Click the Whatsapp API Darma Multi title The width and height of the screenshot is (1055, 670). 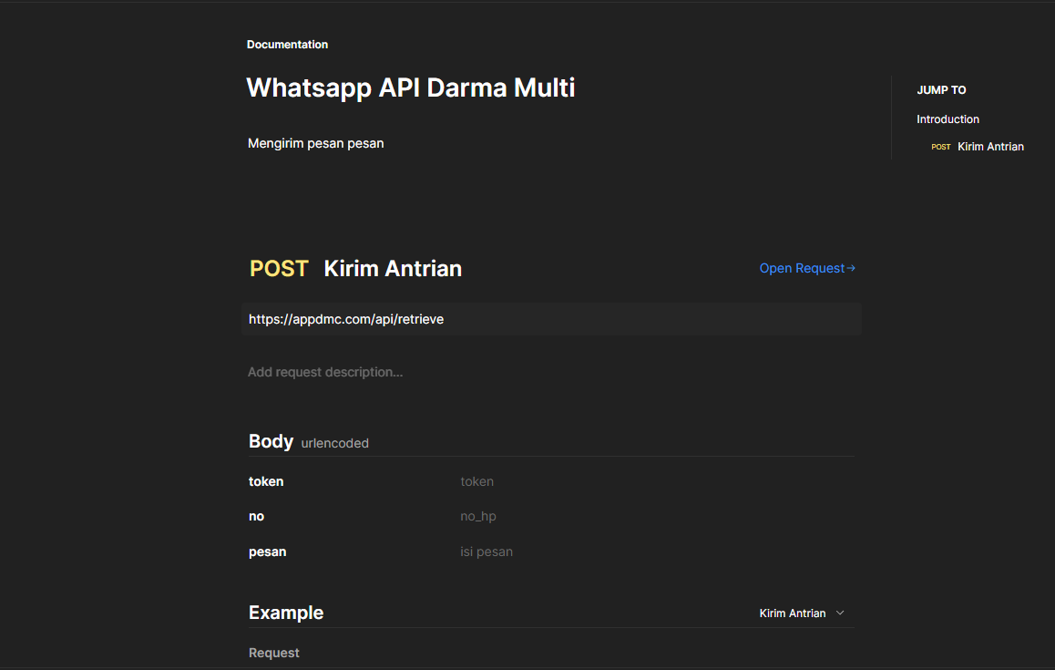click(410, 88)
